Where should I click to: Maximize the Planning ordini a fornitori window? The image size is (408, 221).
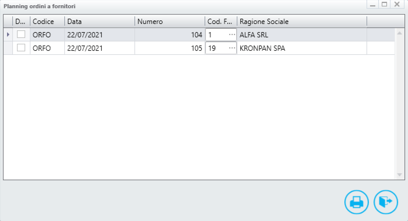coord(384,5)
